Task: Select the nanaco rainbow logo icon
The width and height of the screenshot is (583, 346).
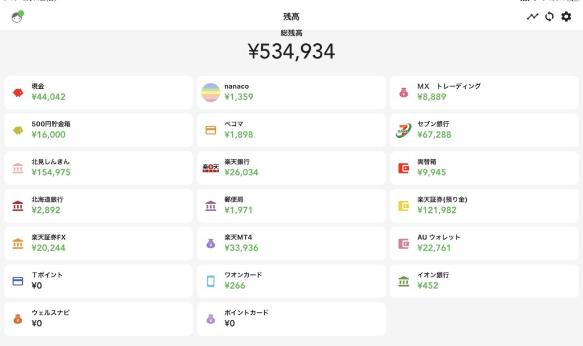Action: pyautogui.click(x=211, y=92)
